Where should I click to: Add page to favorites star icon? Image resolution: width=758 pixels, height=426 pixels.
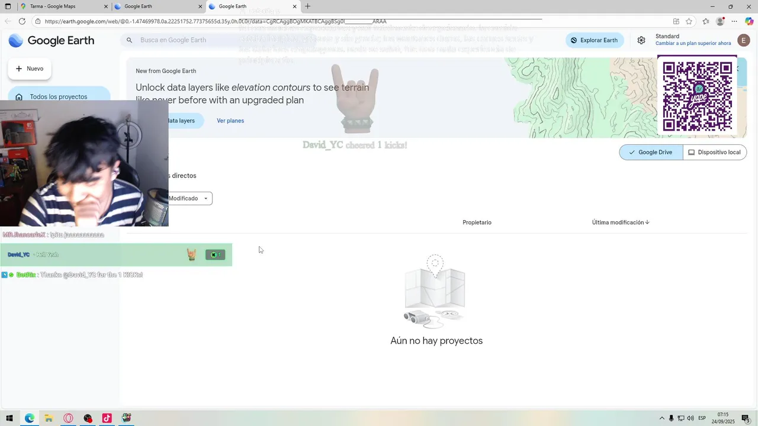689,21
